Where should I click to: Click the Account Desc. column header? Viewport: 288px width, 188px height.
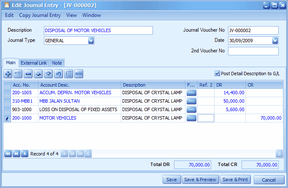pos(79,85)
